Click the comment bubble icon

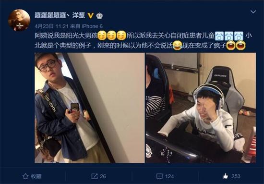click(x=159, y=176)
